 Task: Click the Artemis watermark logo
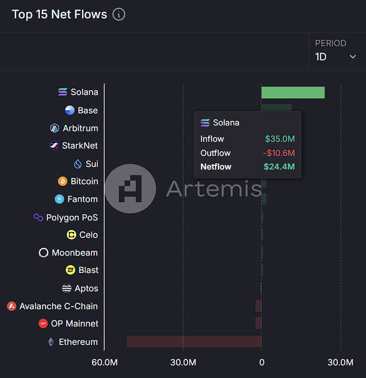(130, 188)
